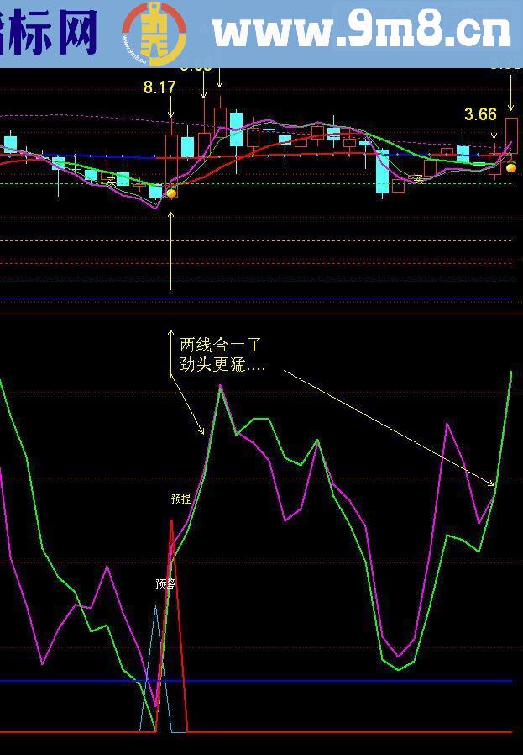The width and height of the screenshot is (523, 755).
Task: Click the tall cyan candle near the 3.66 dip
Action: pos(382,172)
